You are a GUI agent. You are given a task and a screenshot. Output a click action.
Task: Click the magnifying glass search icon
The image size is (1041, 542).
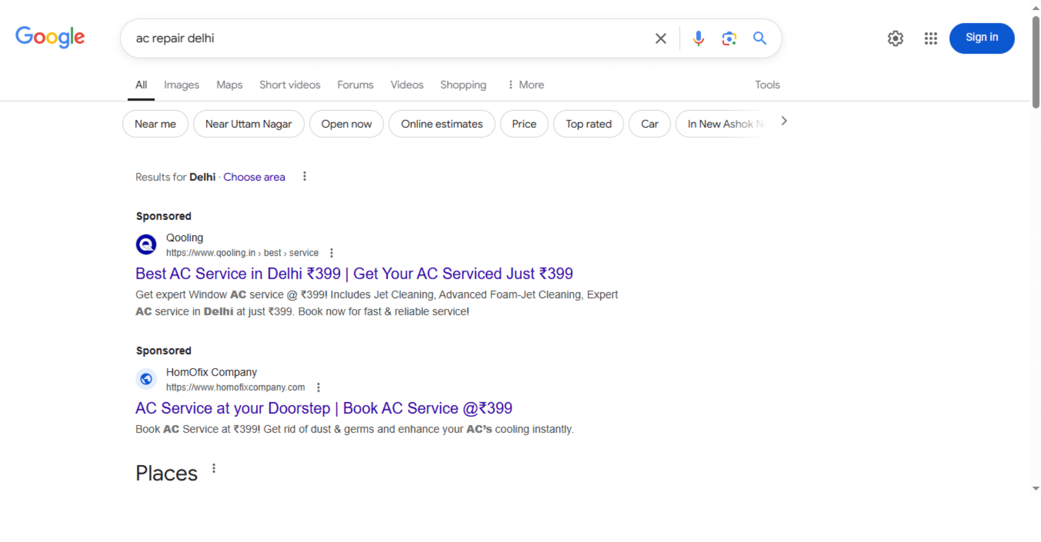(760, 38)
